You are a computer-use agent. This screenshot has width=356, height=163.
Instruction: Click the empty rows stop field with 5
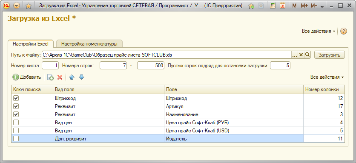pos(280,66)
